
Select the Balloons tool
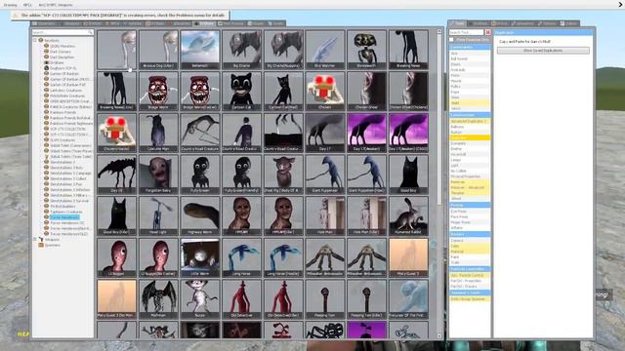coord(470,127)
